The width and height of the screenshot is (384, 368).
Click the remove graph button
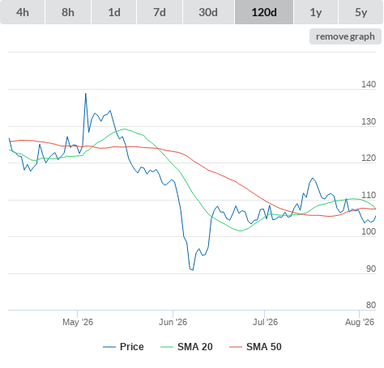click(345, 36)
